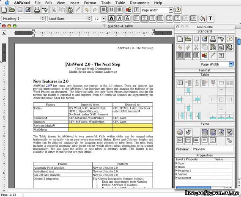Click the Print icon in main toolbar

[x=37, y=10]
